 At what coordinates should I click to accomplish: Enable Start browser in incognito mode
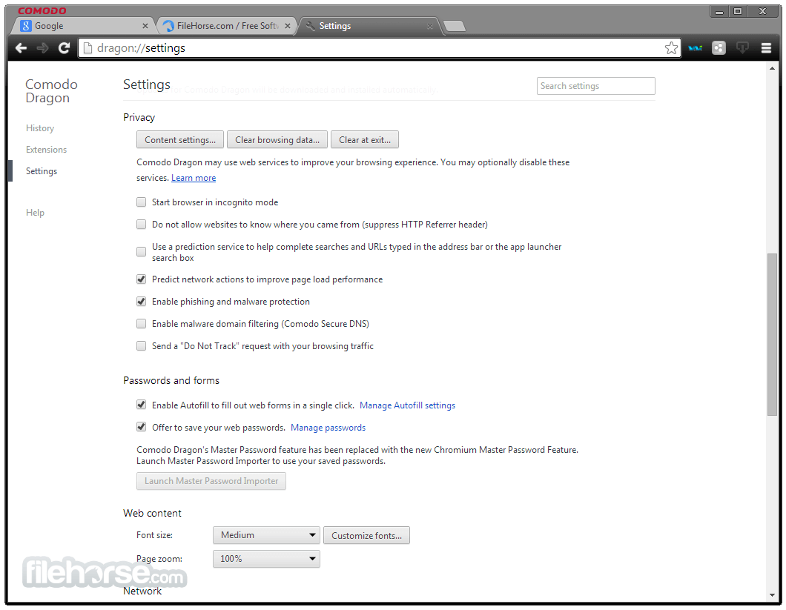[142, 202]
